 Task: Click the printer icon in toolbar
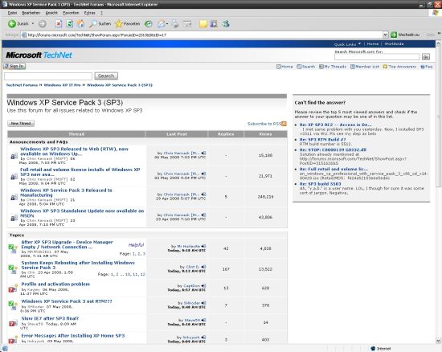pyautogui.click(x=174, y=24)
